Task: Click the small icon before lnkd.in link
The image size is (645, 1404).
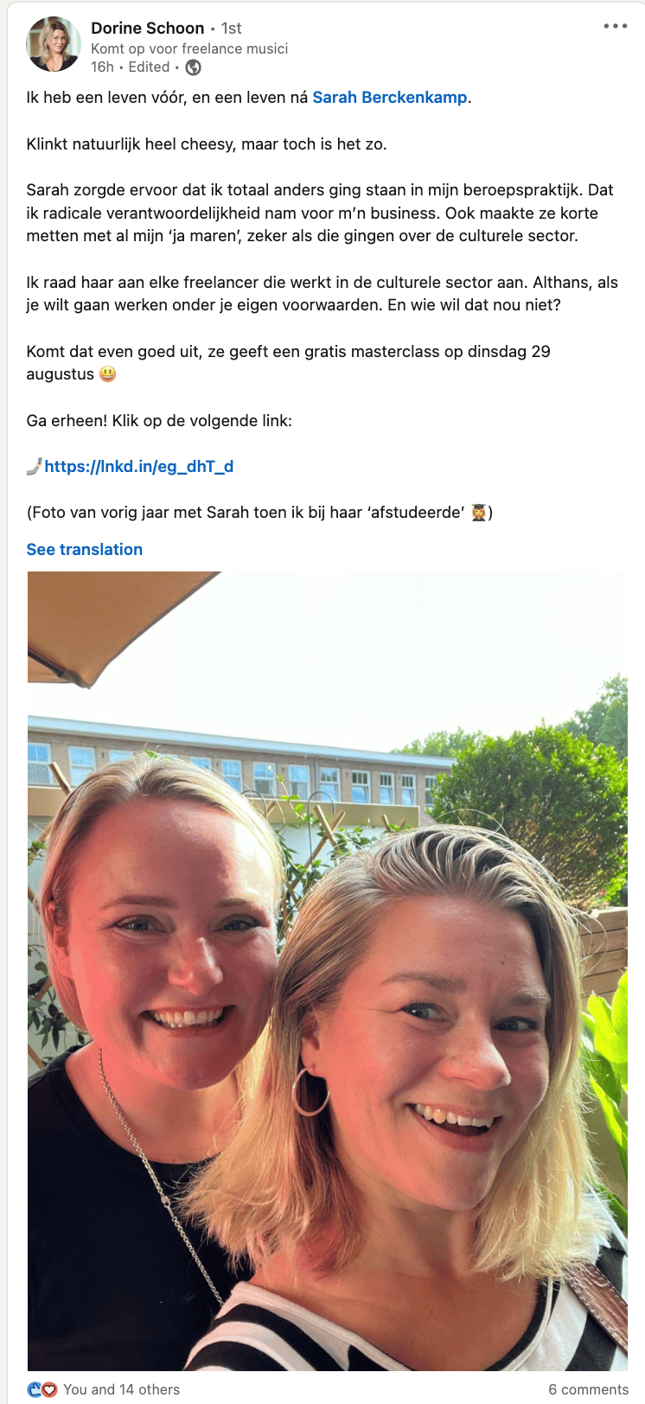Action: pos(35,467)
